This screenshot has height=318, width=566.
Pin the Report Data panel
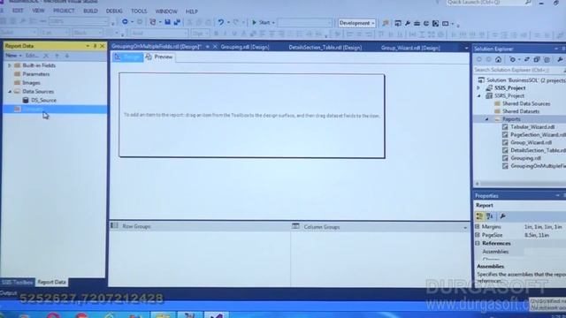95,46
